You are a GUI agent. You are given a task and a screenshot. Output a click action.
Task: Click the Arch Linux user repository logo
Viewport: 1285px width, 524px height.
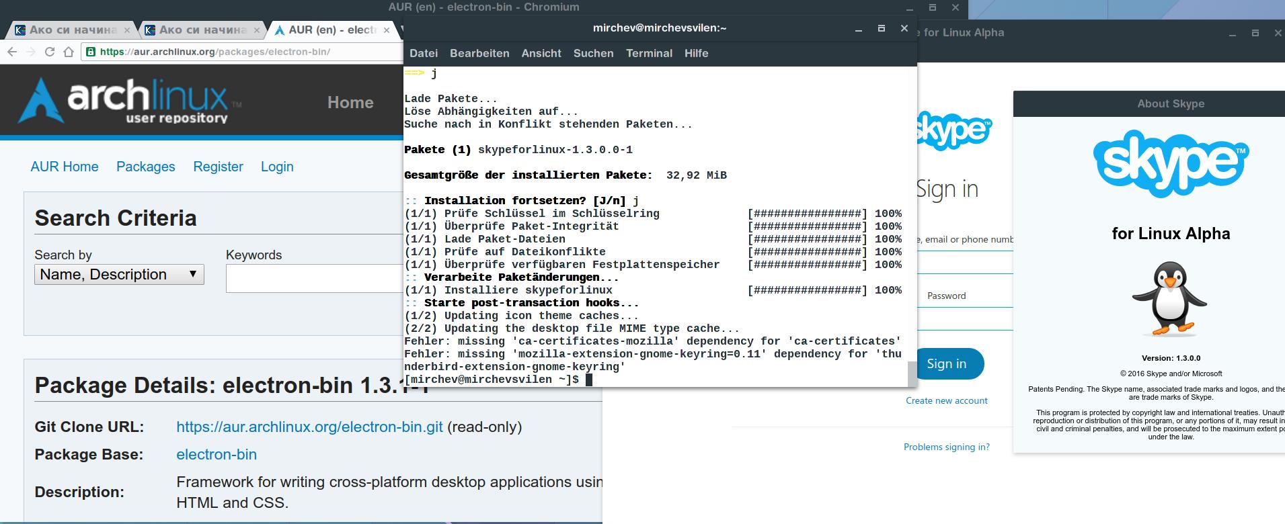pos(129,101)
